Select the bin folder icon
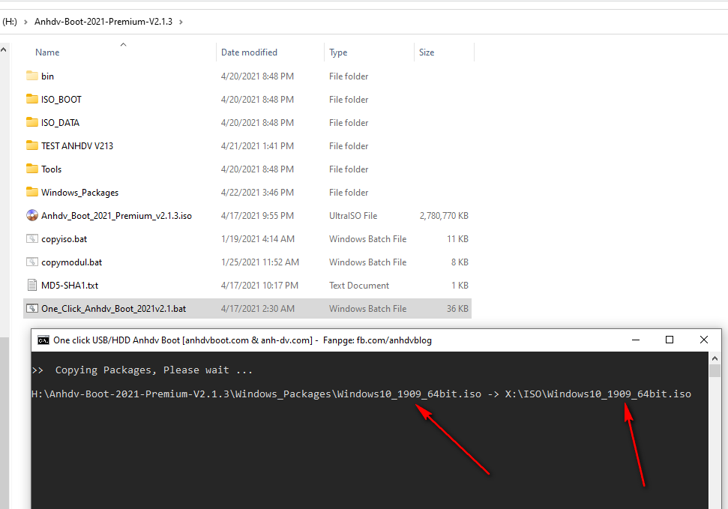728x509 pixels. click(32, 76)
